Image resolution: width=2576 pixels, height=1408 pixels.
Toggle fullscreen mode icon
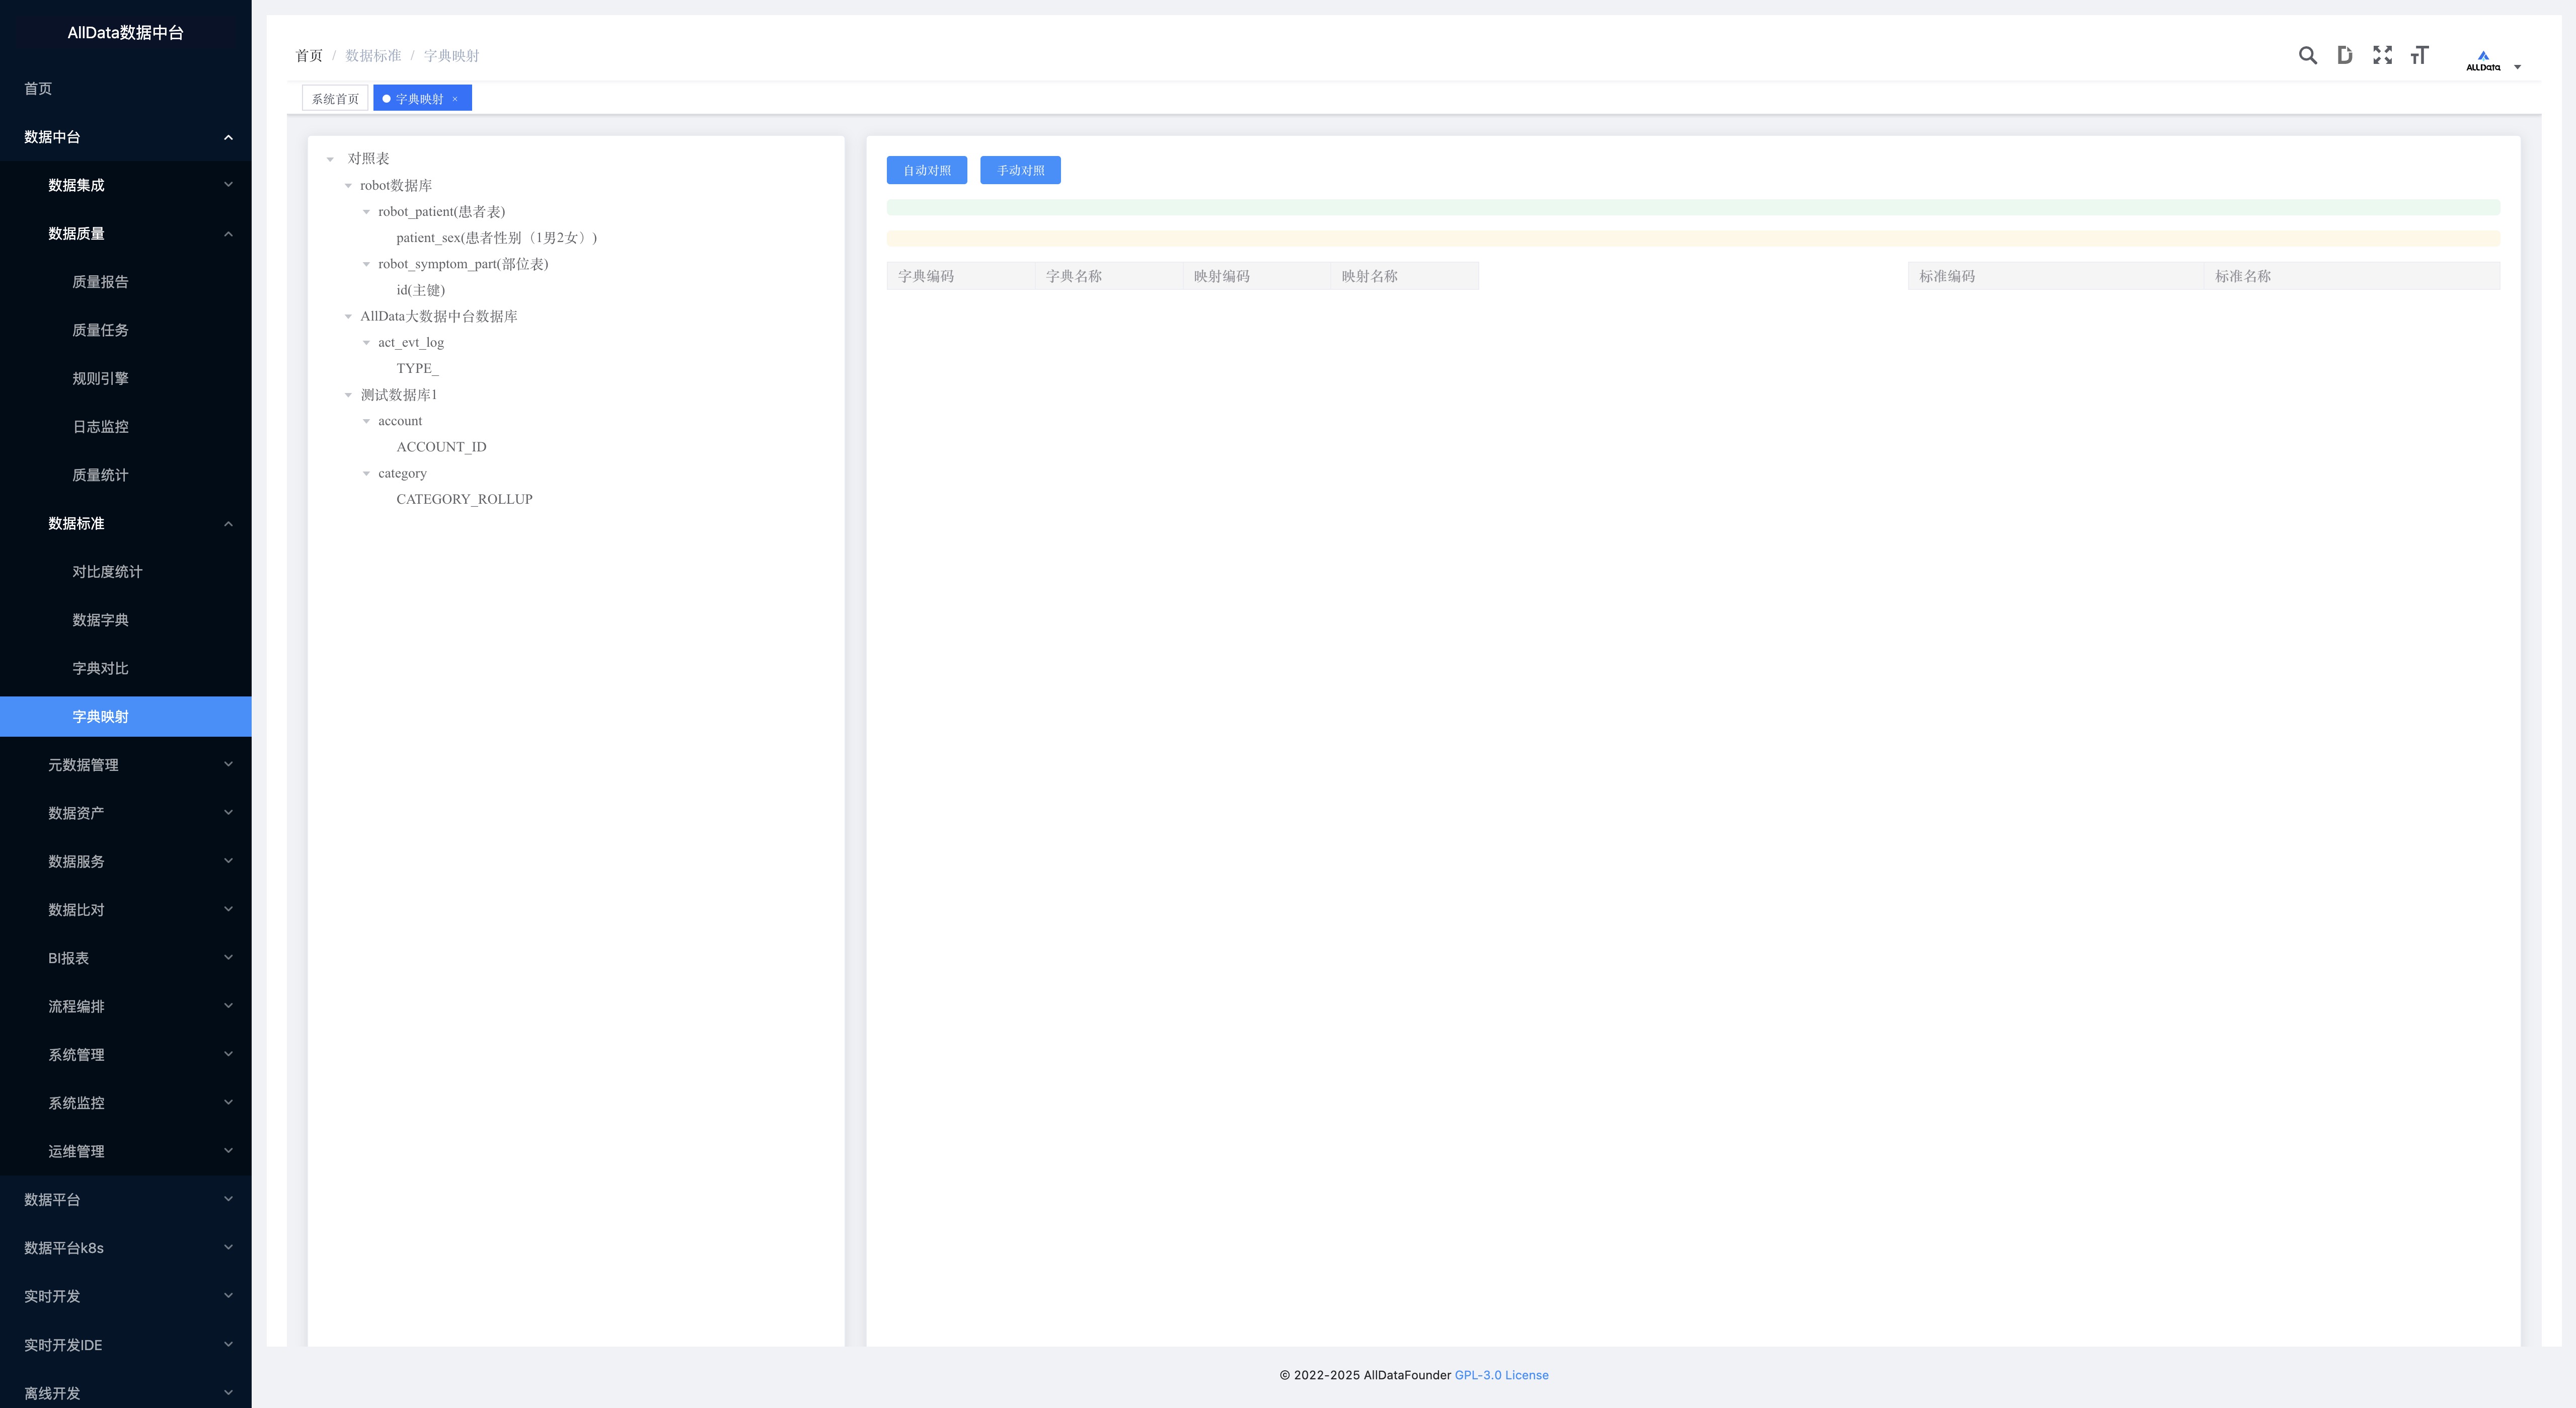coord(2382,55)
